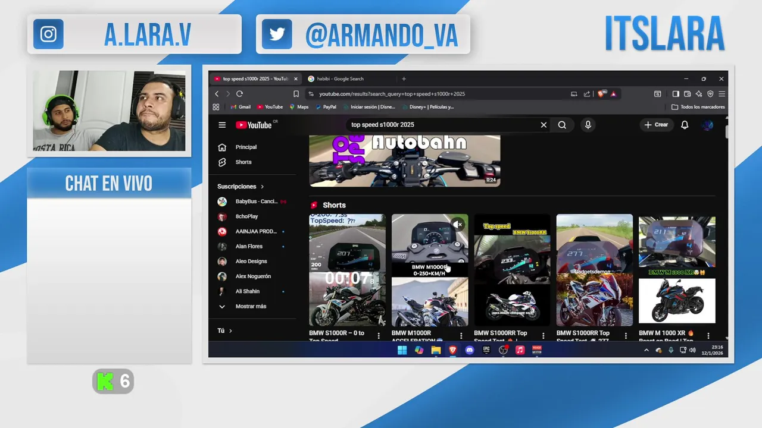Image resolution: width=762 pixels, height=428 pixels.
Task: Play the Autobahn video thumbnail
Action: click(x=404, y=161)
